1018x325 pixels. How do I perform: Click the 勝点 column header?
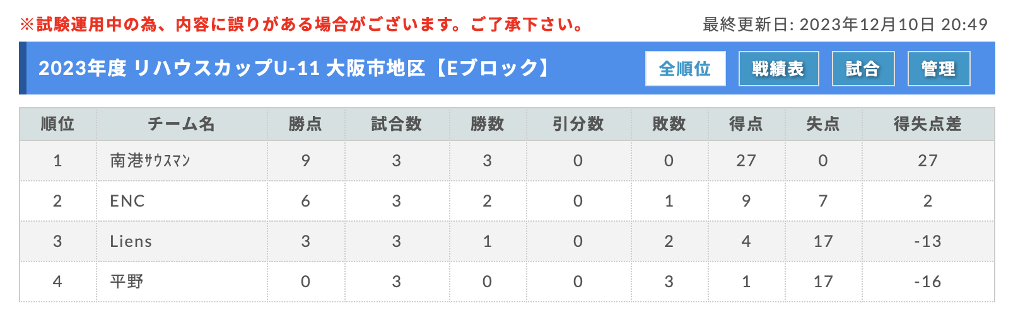click(x=306, y=124)
